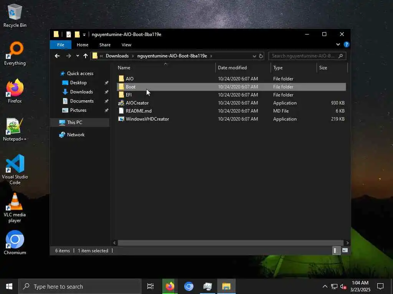
Task: Click the taskbar search box
Action: click(x=80, y=286)
